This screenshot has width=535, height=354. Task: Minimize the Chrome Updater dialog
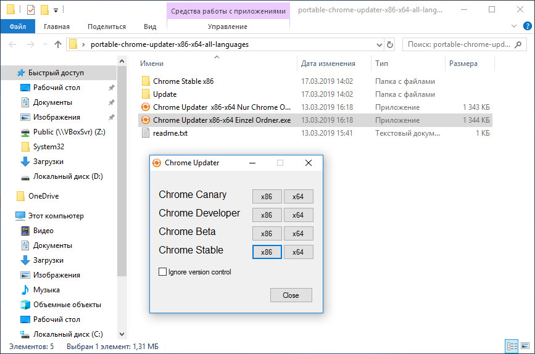click(252, 163)
